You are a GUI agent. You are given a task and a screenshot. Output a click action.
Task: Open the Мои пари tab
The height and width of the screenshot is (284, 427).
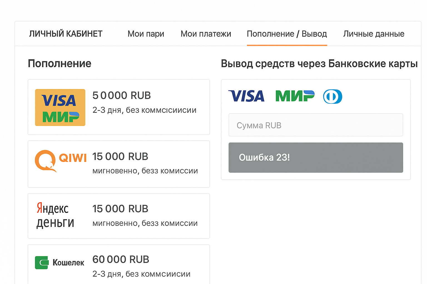coord(146,34)
